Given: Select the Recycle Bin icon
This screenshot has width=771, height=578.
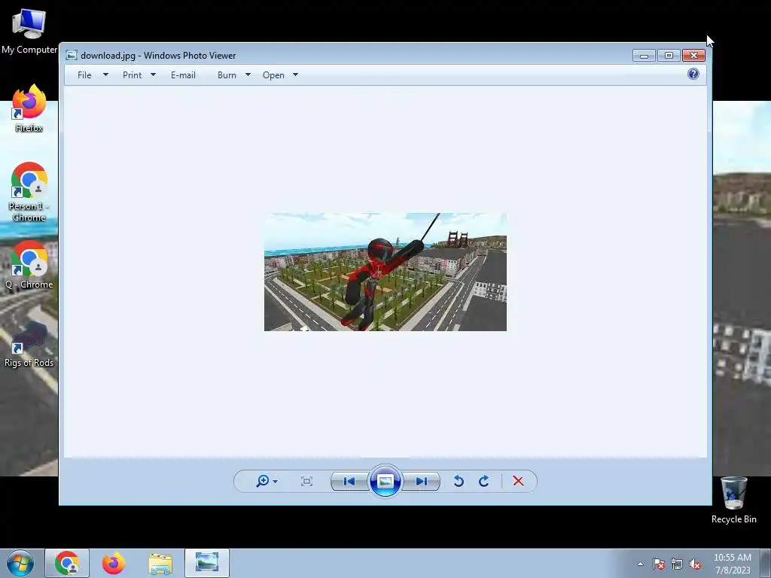Looking at the screenshot, I should point(733,500).
